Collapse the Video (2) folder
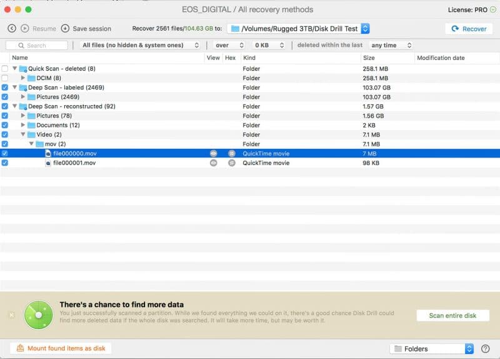Image resolution: width=500 pixels, height=359 pixels. (23, 134)
